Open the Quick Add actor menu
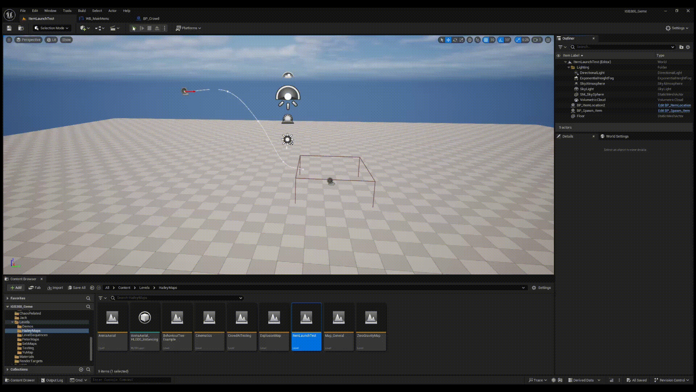This screenshot has width=696, height=392. coord(85,28)
